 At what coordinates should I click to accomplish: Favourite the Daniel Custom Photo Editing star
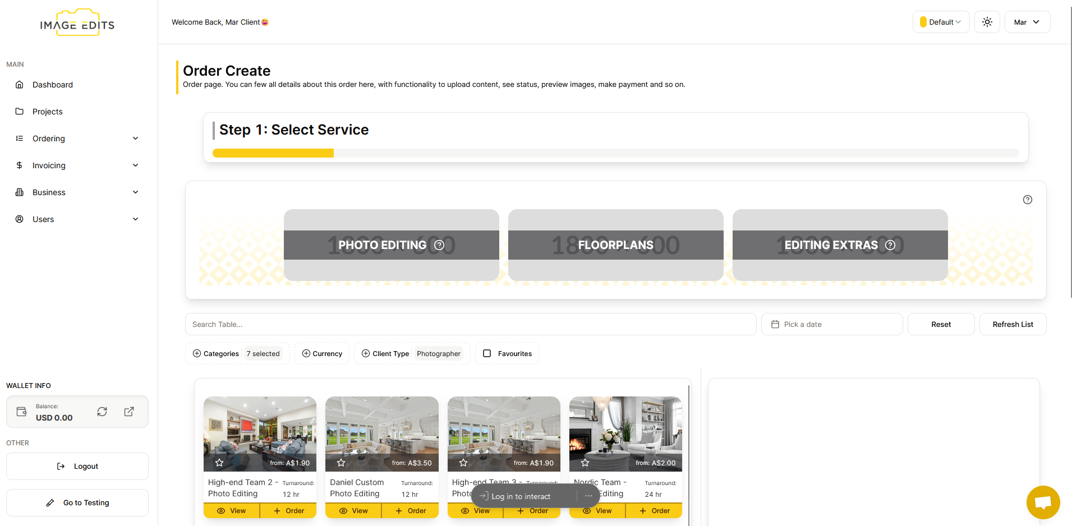[341, 463]
